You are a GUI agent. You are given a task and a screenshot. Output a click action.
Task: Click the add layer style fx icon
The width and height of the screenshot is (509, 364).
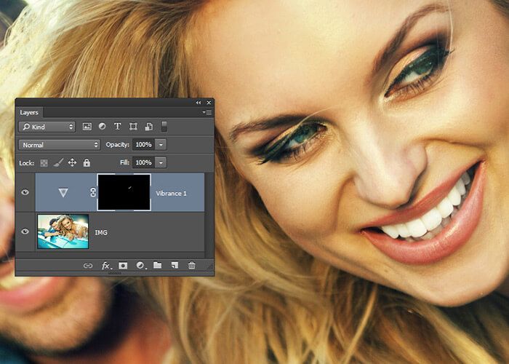coord(105,266)
